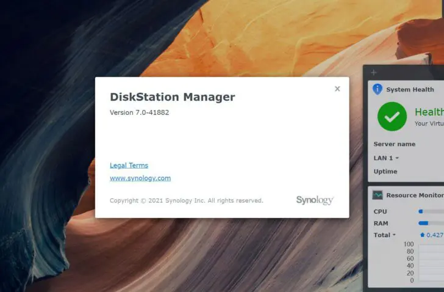
Task: Click the CPU usage bar
Action: coord(431,211)
